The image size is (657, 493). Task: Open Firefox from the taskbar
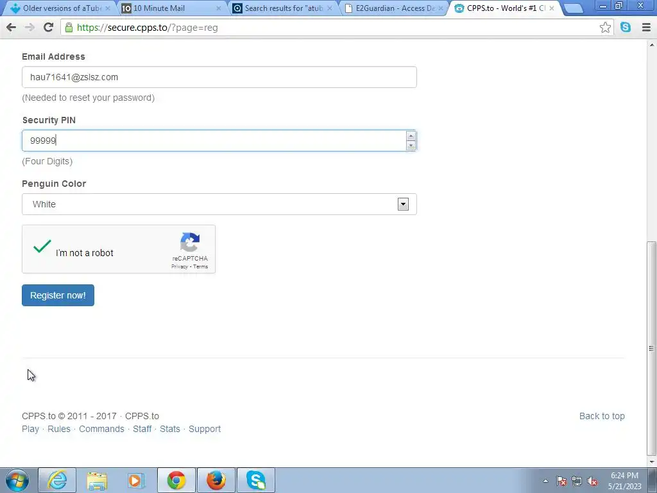pyautogui.click(x=216, y=480)
